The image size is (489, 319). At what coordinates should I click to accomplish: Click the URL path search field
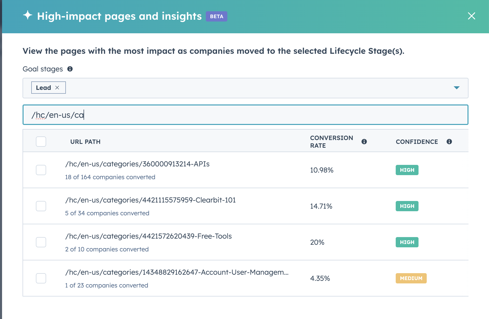click(245, 115)
